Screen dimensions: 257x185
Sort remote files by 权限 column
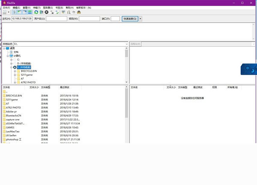point(215,88)
